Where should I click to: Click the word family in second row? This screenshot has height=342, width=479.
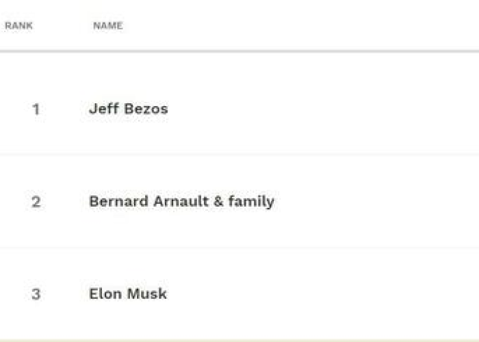[x=251, y=202]
